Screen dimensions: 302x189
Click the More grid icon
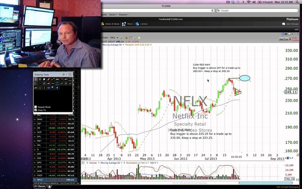[x=124, y=24]
